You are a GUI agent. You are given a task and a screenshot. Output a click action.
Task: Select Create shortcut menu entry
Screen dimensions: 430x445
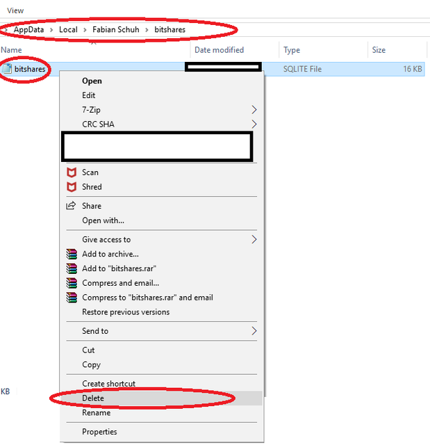coord(108,383)
